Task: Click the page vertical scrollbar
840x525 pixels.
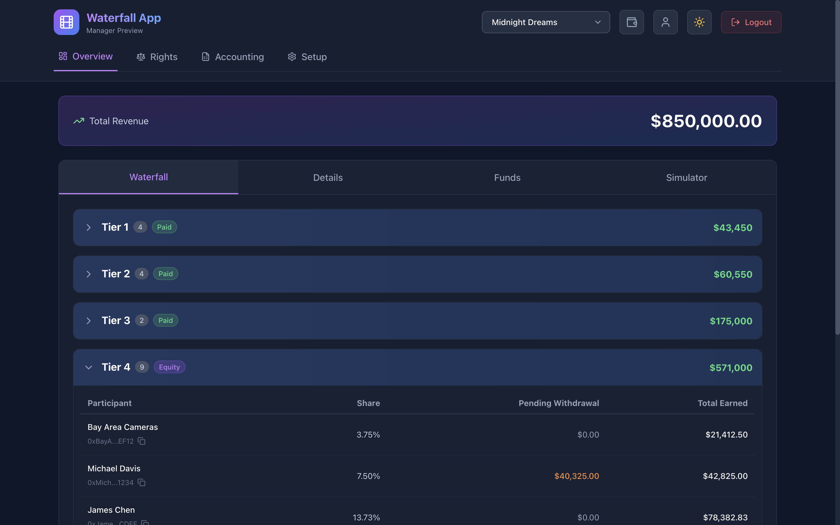Action: point(837,167)
